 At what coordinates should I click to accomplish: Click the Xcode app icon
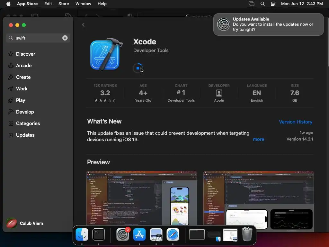click(106, 54)
